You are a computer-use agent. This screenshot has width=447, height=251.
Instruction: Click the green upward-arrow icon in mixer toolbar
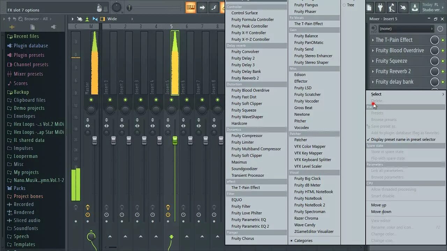coord(87,19)
